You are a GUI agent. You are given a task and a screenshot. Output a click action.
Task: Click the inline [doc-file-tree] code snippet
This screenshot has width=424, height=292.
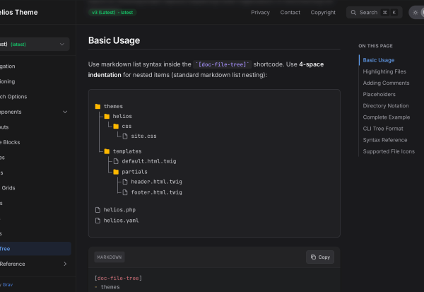(223, 64)
